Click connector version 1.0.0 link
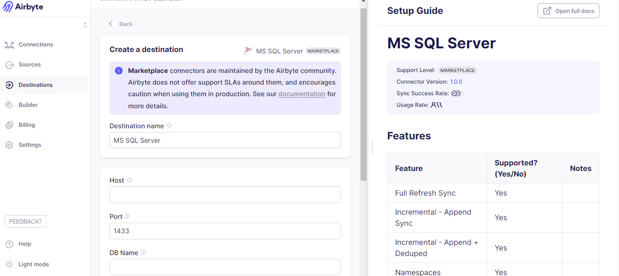This screenshot has width=619, height=276. coord(456,82)
